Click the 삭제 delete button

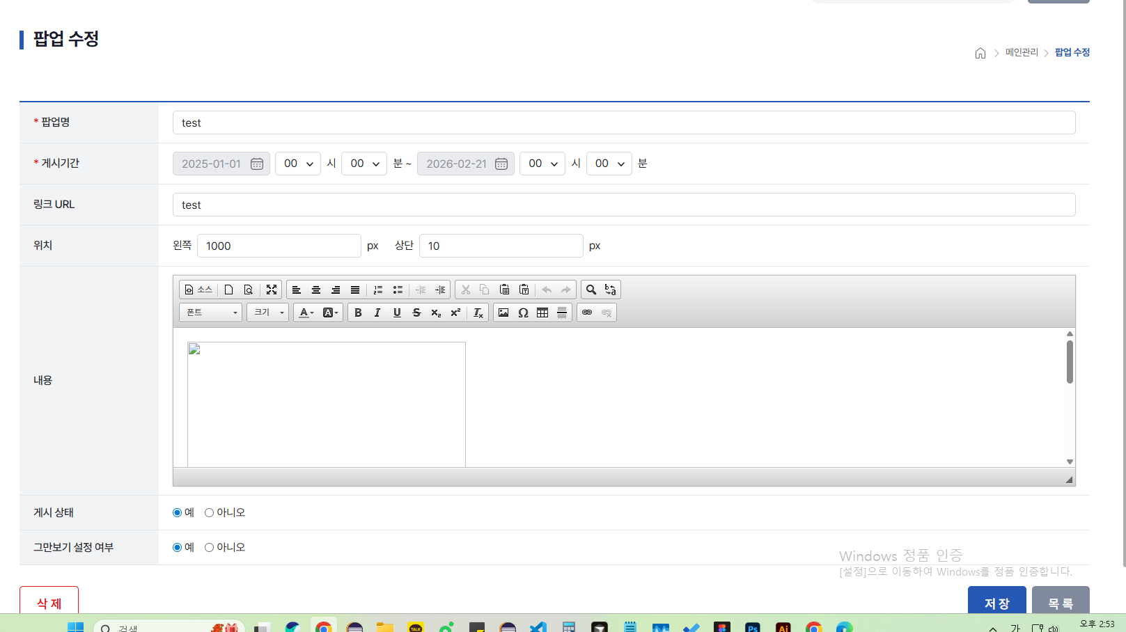point(49,602)
